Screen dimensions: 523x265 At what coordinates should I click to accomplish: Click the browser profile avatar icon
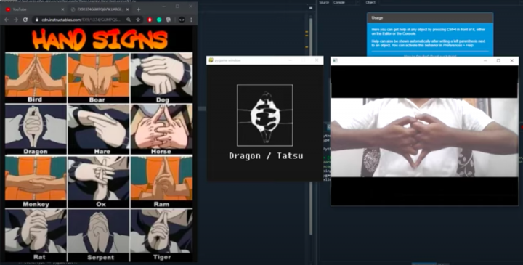click(181, 20)
